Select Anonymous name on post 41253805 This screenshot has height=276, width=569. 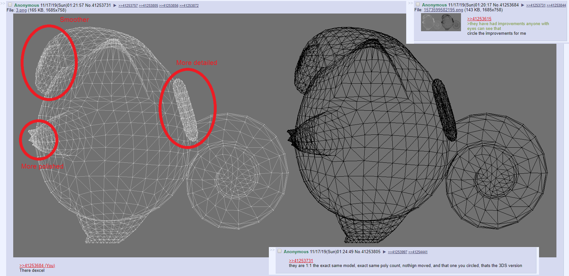click(296, 252)
